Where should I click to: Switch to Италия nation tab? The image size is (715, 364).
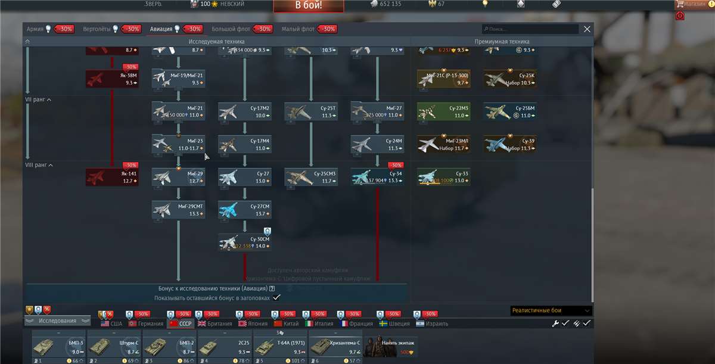(x=319, y=323)
